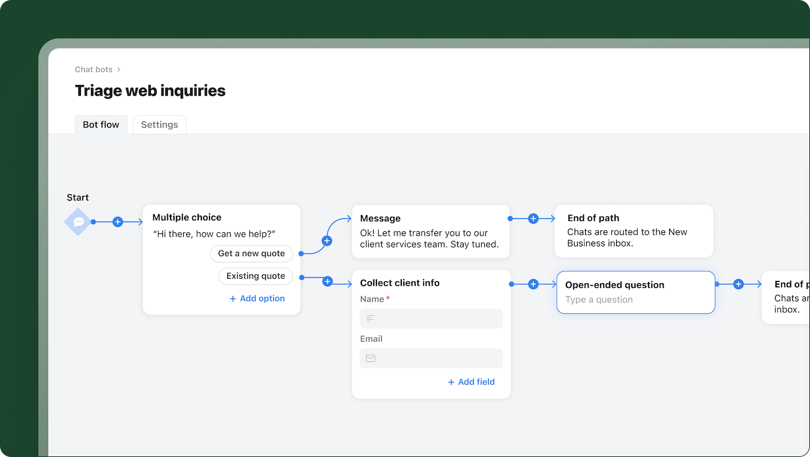Select the Message card
Viewport: 810px width, 457px height.
430,231
